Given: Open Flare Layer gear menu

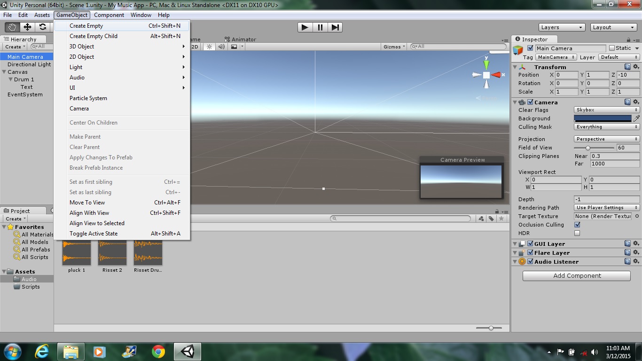Looking at the screenshot, I should [x=636, y=252].
